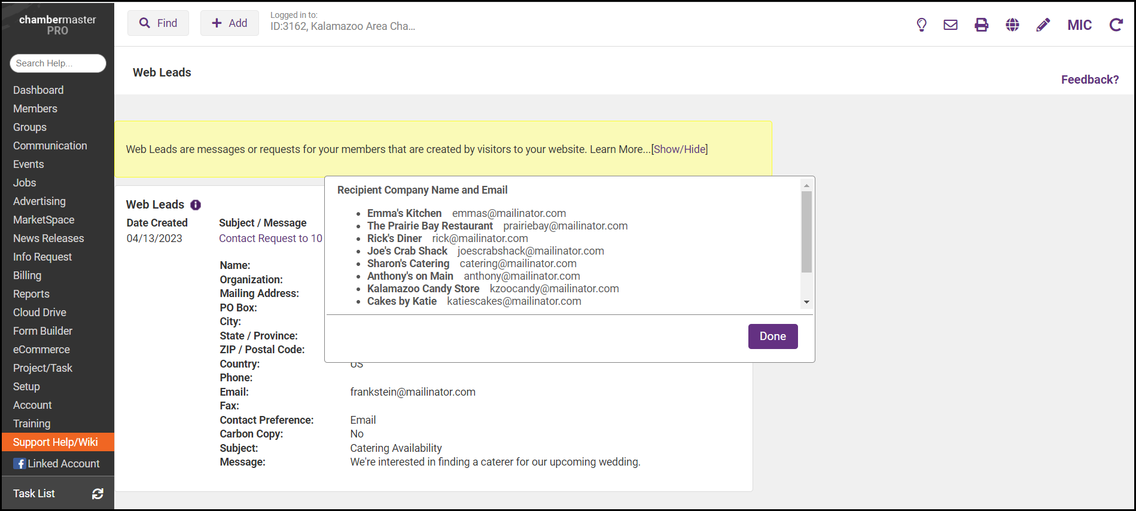Toggle the Show/Hide help text link
This screenshot has width=1136, height=511.
coord(679,149)
